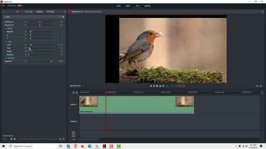Open the DVE effect options menu
Screen dimensions: 266x149
60,17
